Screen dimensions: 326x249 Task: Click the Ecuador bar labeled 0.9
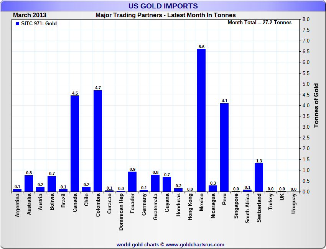tap(132, 182)
